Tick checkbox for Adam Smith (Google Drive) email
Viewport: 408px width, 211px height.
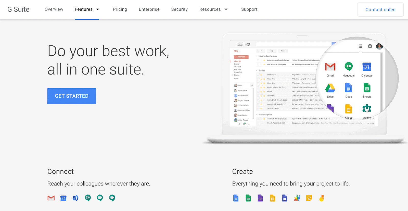(x=258, y=60)
